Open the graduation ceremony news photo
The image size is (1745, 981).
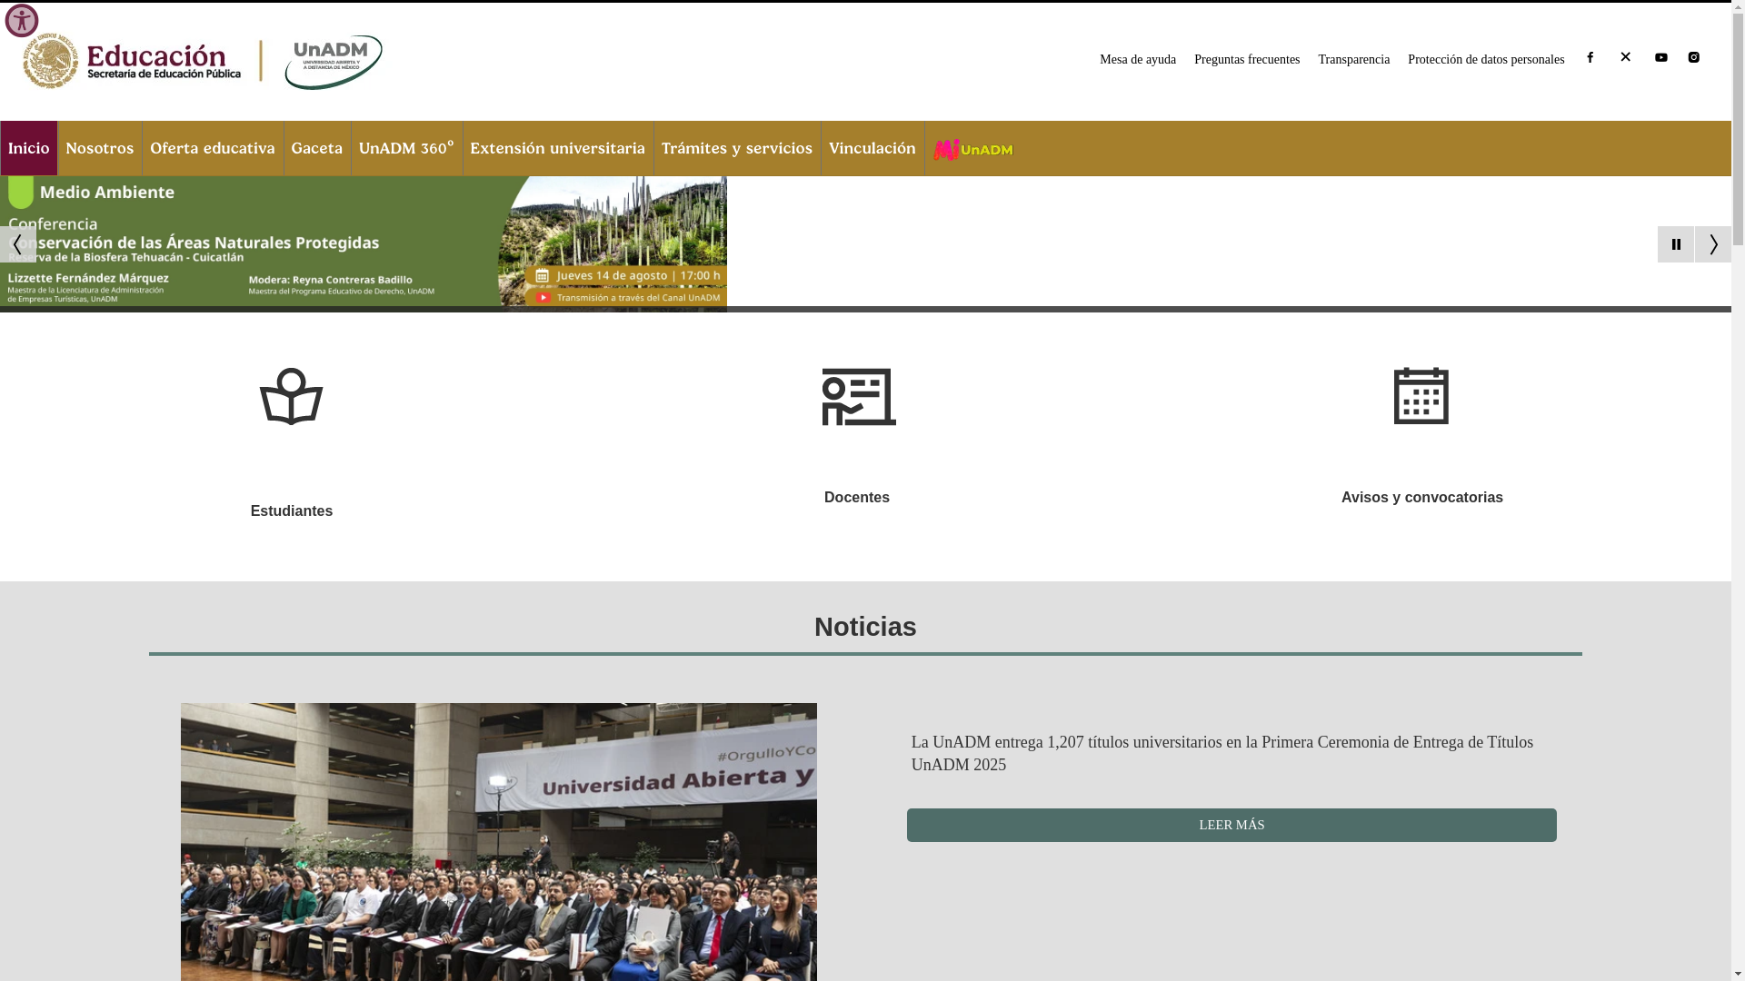499,842
